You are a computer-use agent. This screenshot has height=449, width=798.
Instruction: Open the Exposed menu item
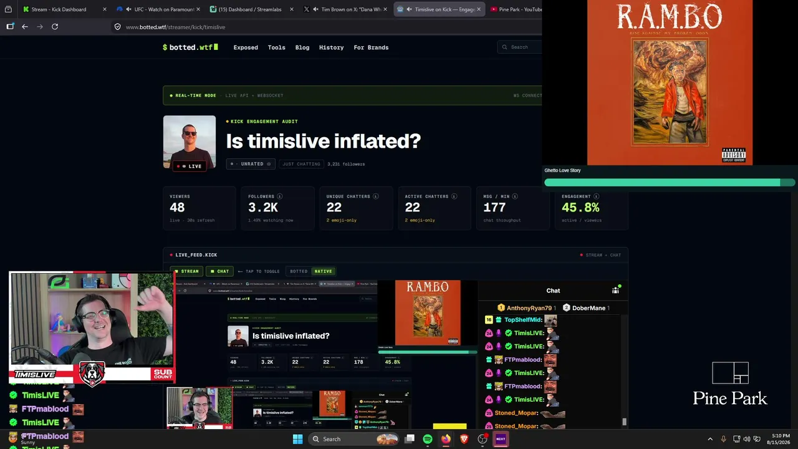click(x=246, y=47)
